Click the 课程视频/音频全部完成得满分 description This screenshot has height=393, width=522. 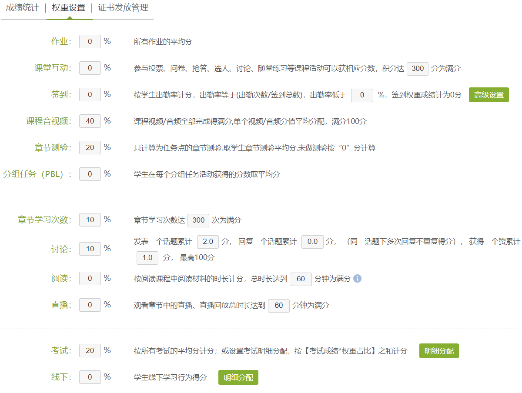[250, 122]
